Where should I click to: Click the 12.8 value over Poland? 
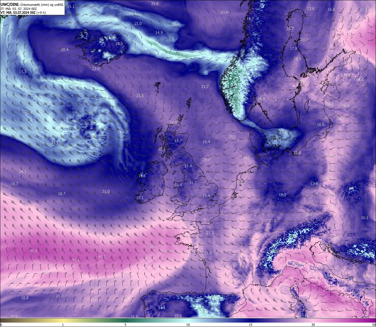[x=314, y=184]
